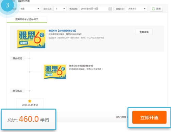Click the yellow star exam icon
Image resolution: width=171 pixels, height=132 pixels.
pos(30,101)
